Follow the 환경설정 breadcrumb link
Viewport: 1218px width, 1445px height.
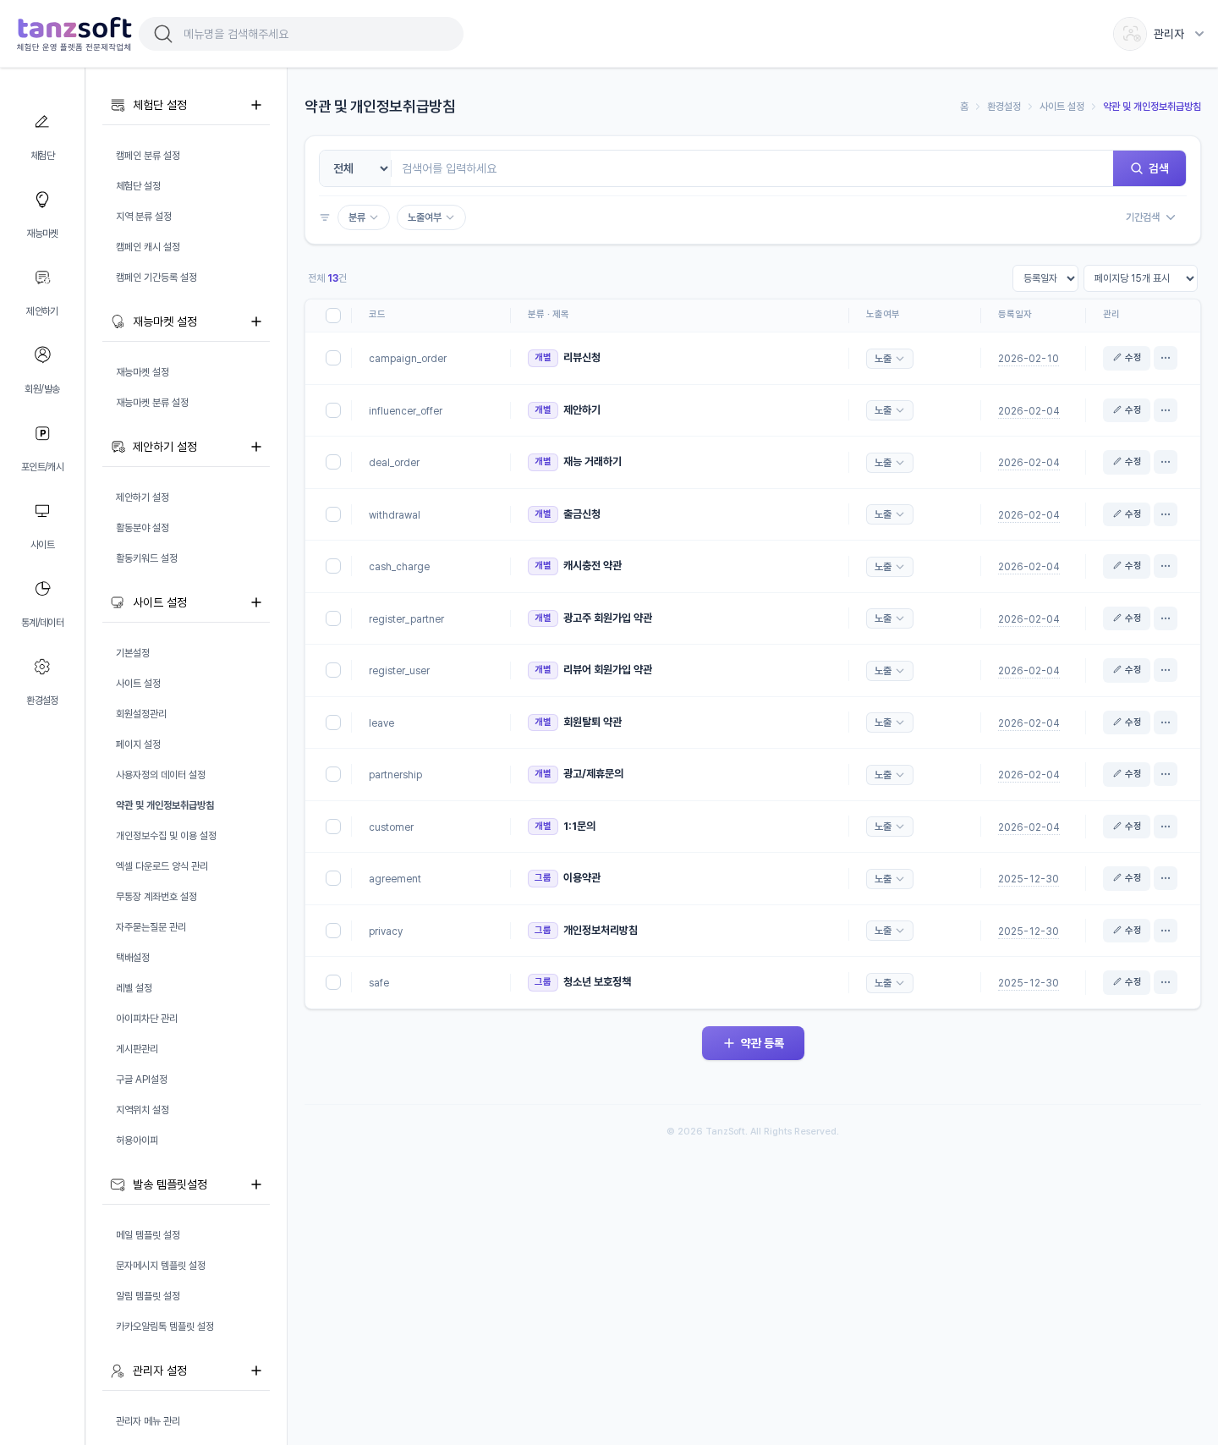(1004, 107)
